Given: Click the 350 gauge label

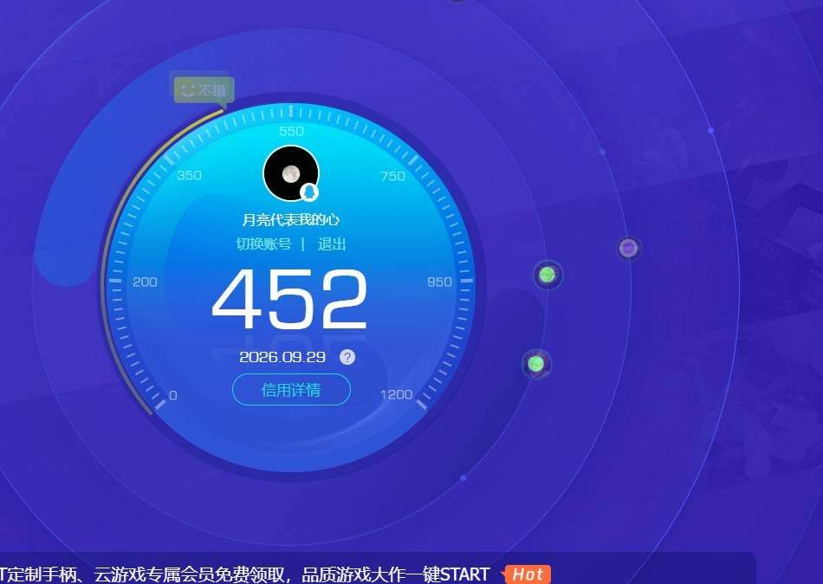Looking at the screenshot, I should coord(189,175).
